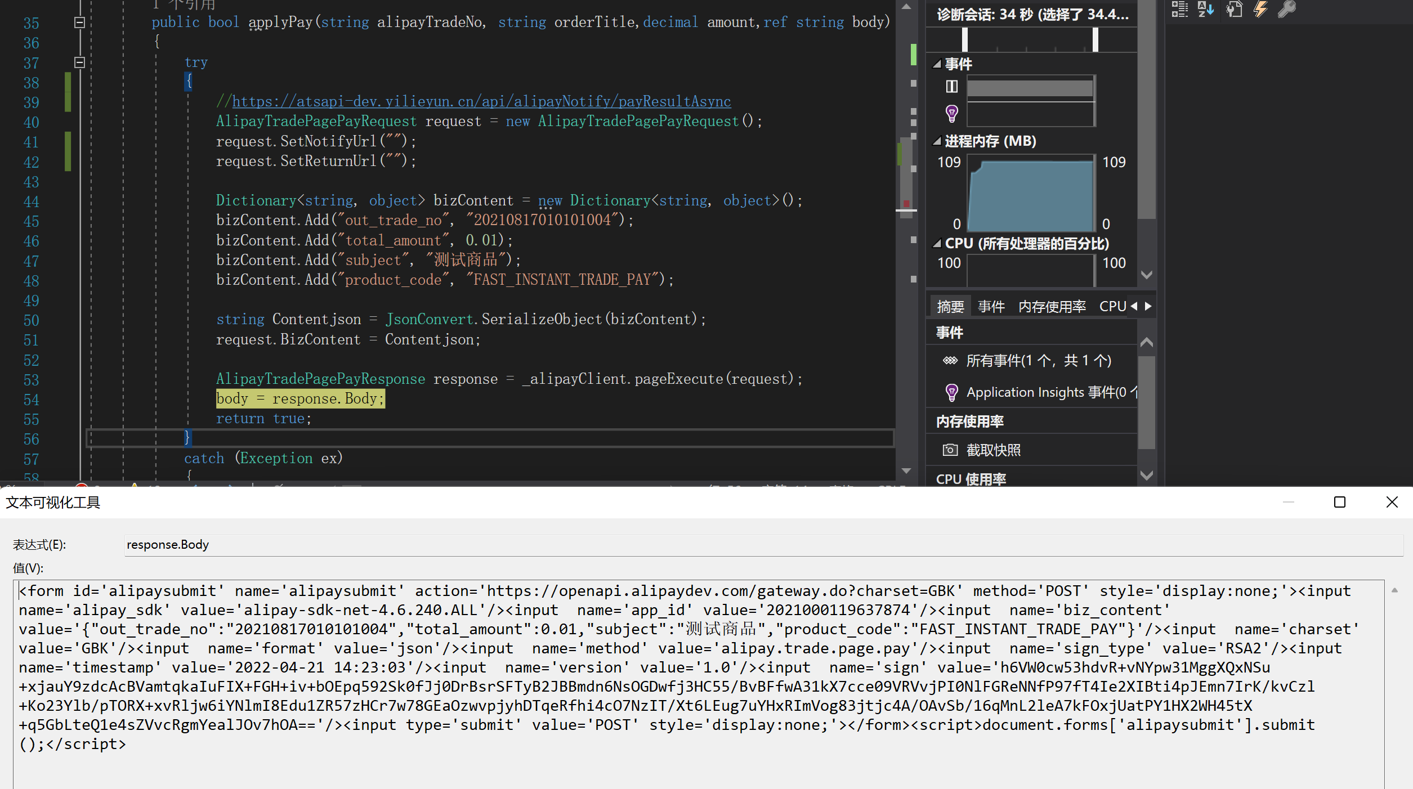Click the editor scrollbar up arrow
The width and height of the screenshot is (1413, 789).
coord(906,7)
